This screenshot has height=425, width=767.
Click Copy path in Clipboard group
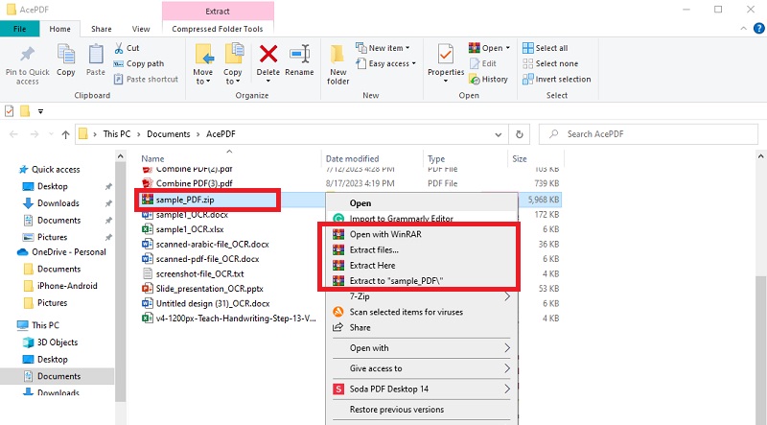point(139,63)
